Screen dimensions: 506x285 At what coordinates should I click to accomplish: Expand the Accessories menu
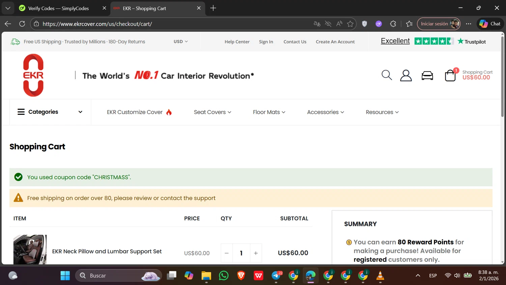pos(326,112)
